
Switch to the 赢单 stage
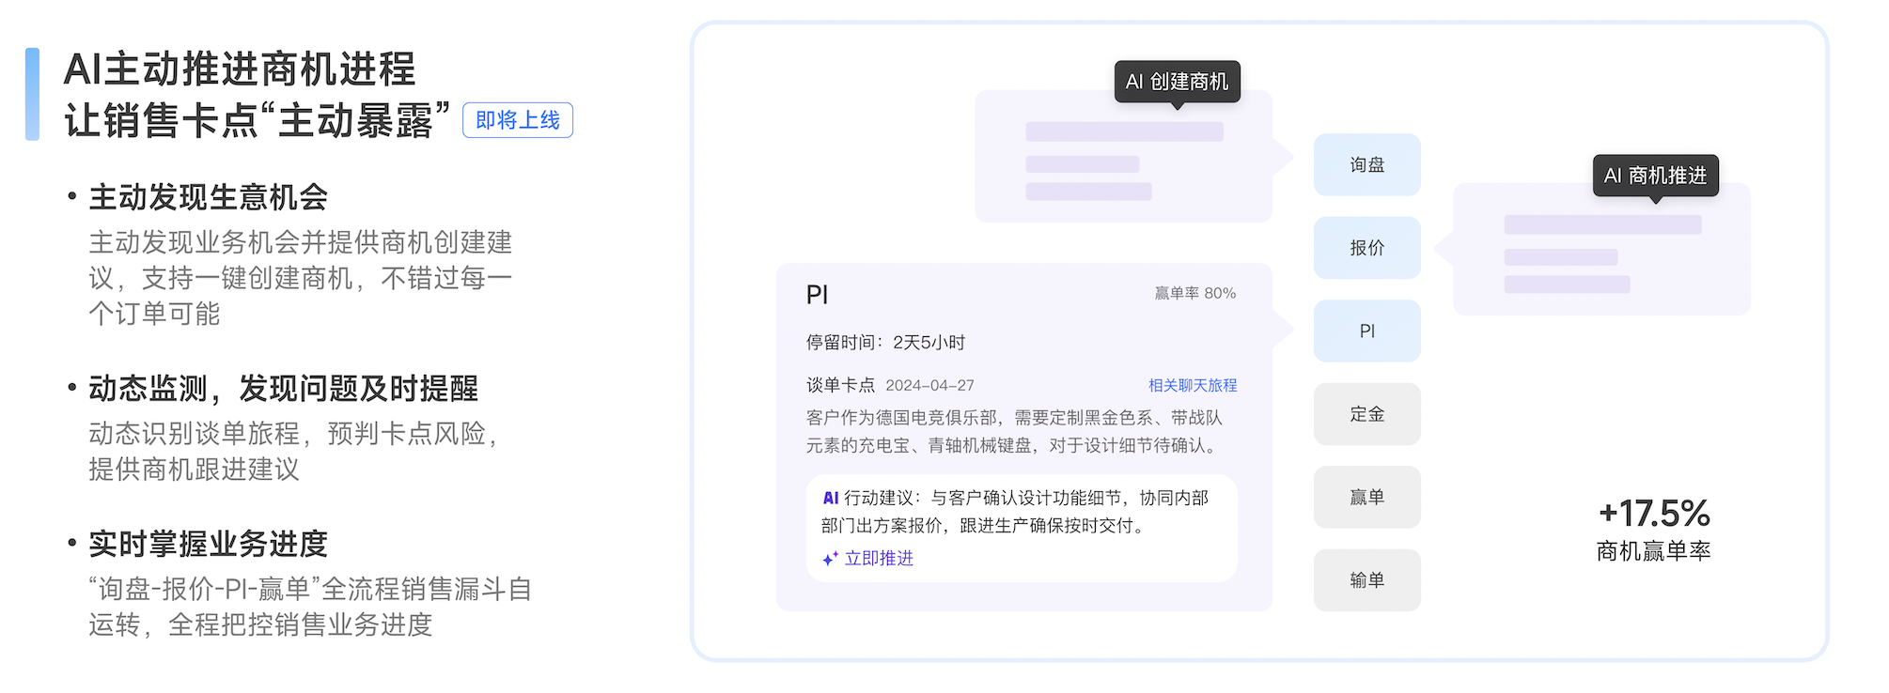pos(1366,498)
